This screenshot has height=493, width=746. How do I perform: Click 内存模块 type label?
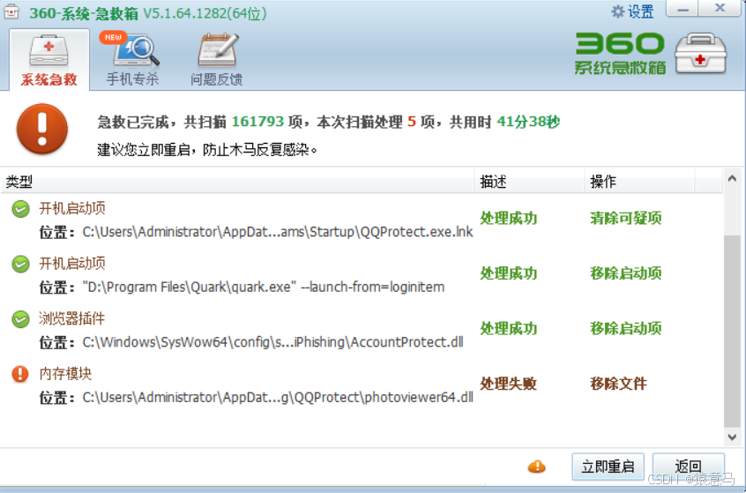pyautogui.click(x=65, y=374)
